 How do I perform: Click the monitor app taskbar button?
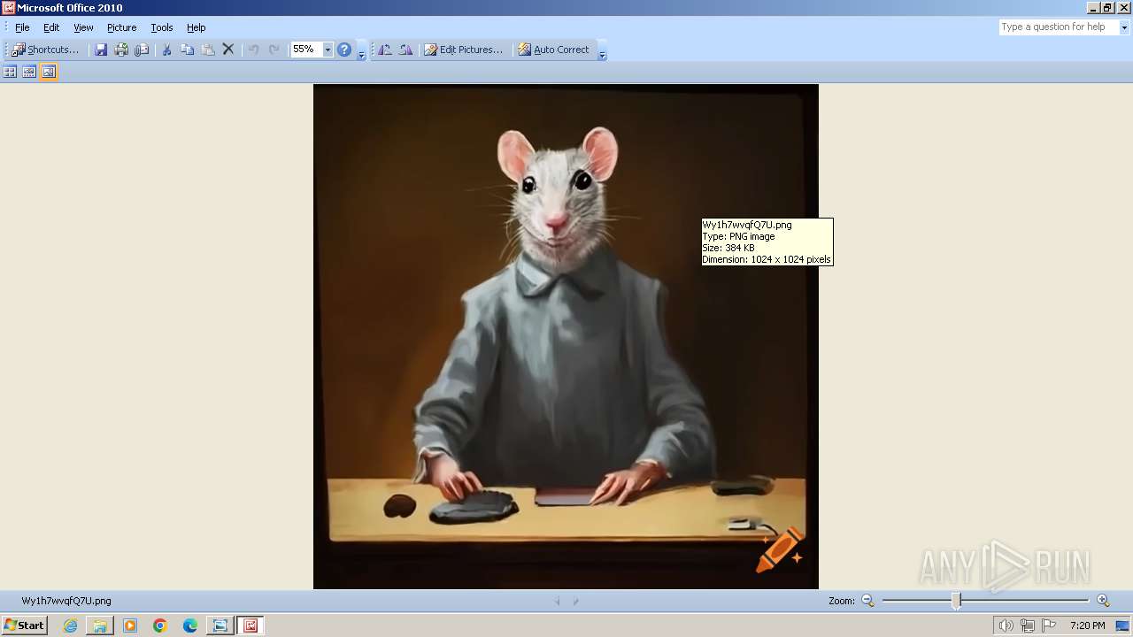220,625
